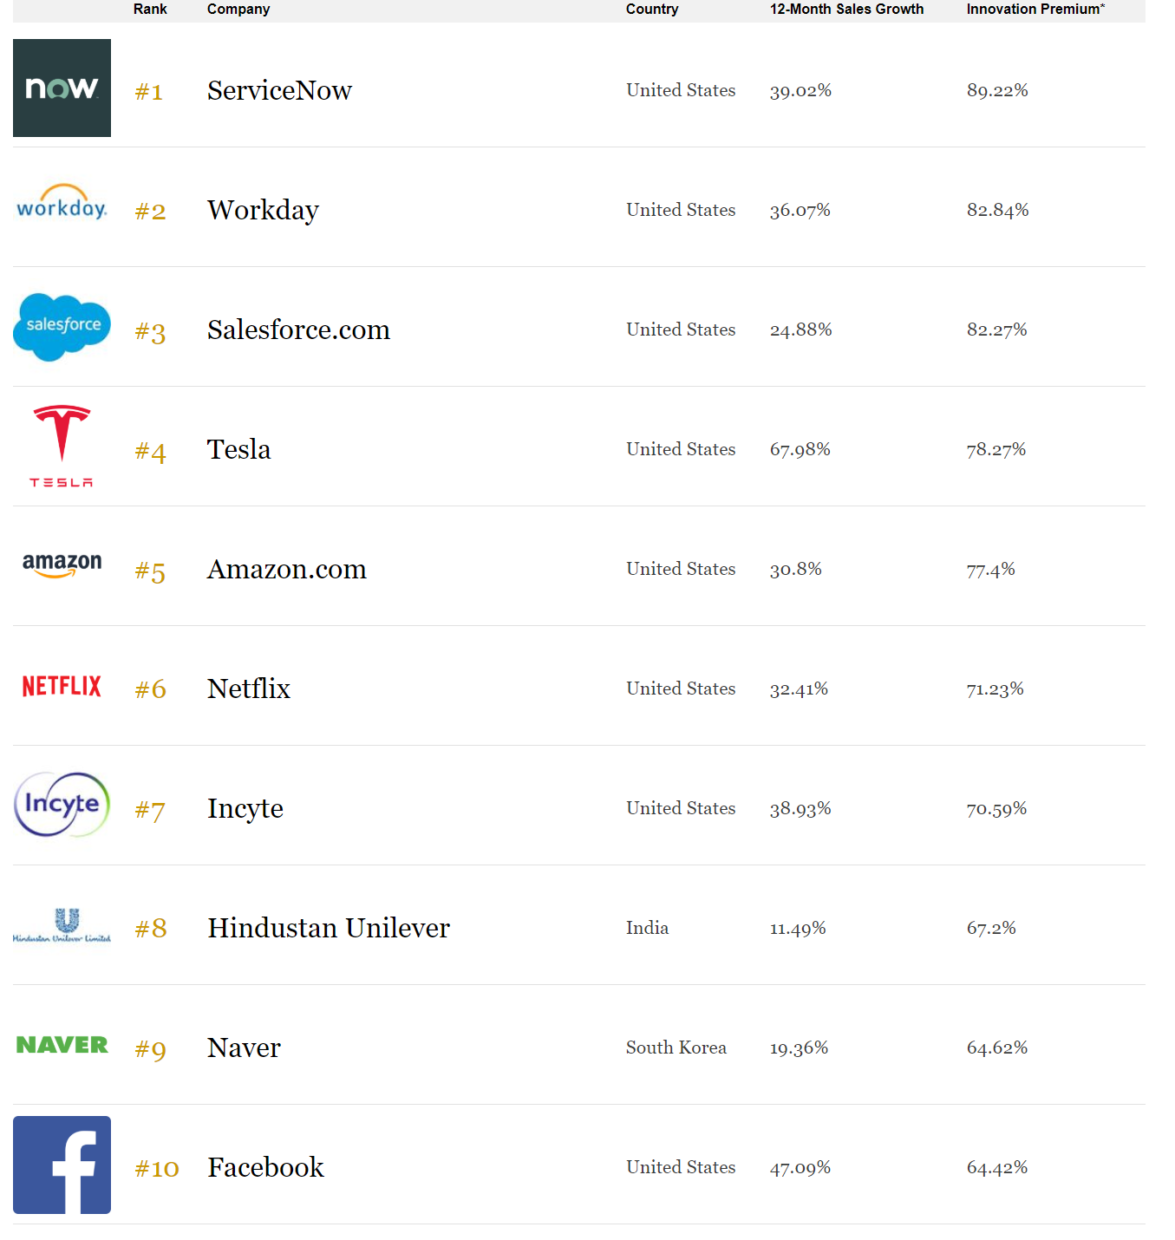Click the Incyte logo

pyautogui.click(x=62, y=805)
